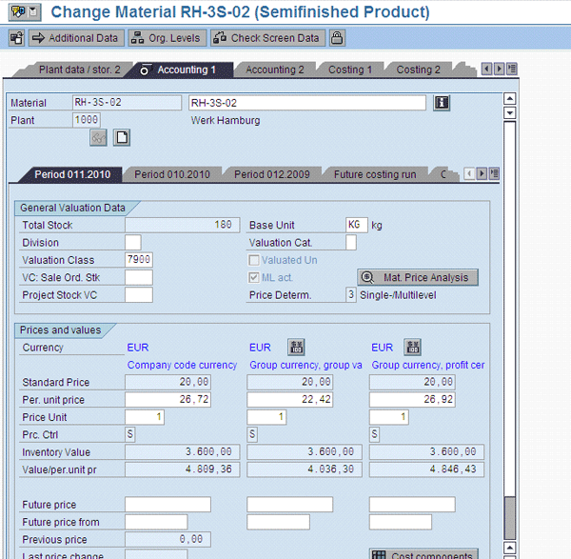Click the Company code currency label

pos(182,365)
